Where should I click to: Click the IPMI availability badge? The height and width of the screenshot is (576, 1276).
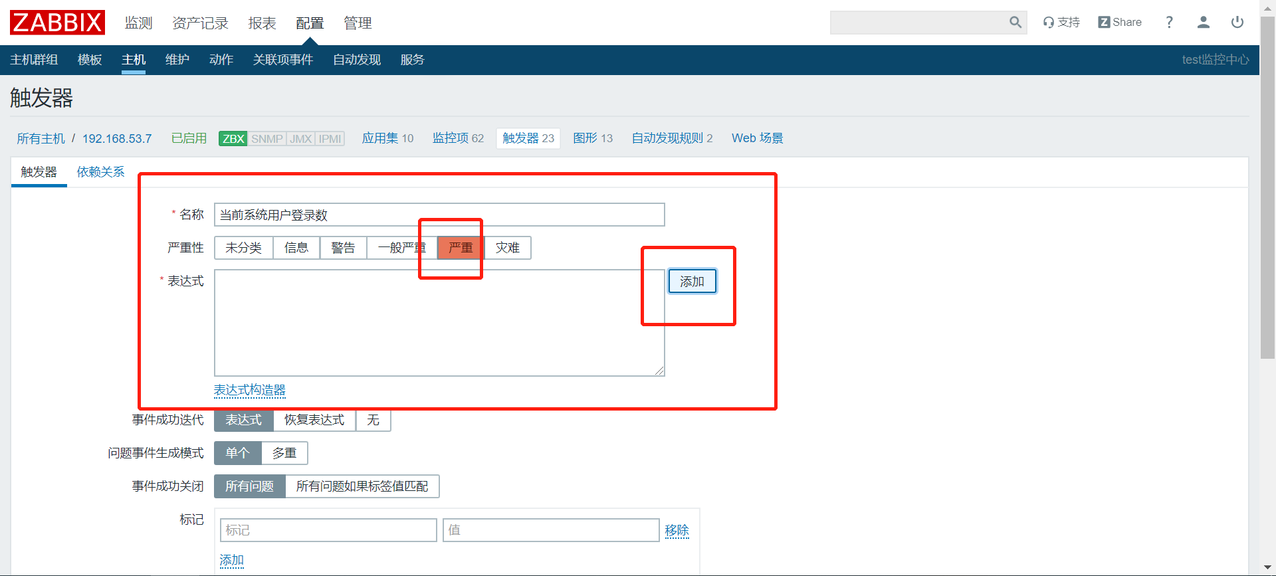point(330,138)
